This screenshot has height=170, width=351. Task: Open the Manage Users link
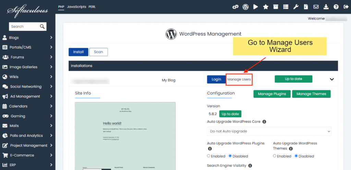239,79
